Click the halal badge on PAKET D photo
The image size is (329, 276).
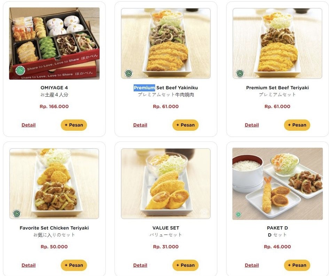238,214
